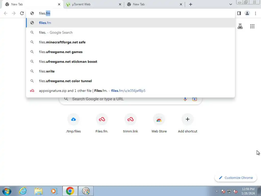Image resolution: width=261 pixels, height=196 pixels.
Task: Switch to the µTorrent Web tab
Action: (94, 4)
